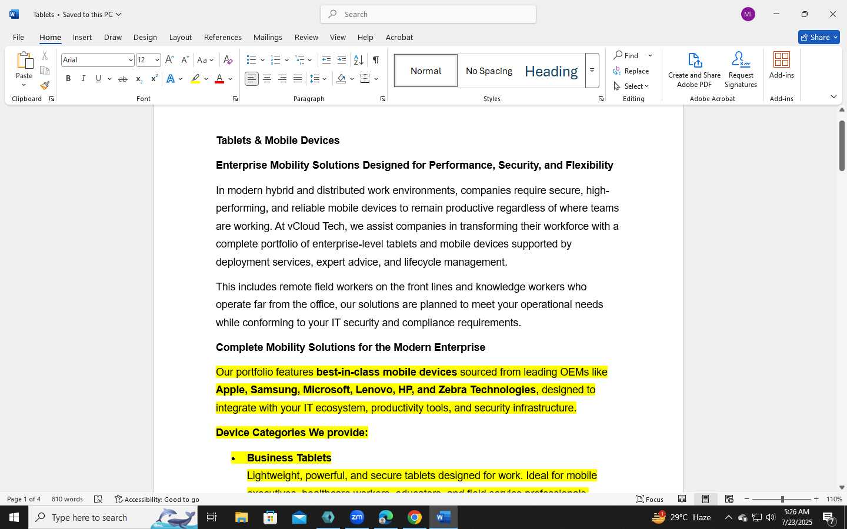The width and height of the screenshot is (847, 529).
Task: Toggle Justify paragraph alignment
Action: [x=298, y=79]
